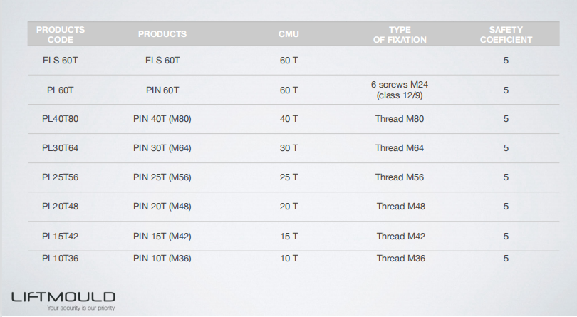The height and width of the screenshot is (317, 577).
Task: Select the PL40T80 product code
Action: (x=61, y=119)
